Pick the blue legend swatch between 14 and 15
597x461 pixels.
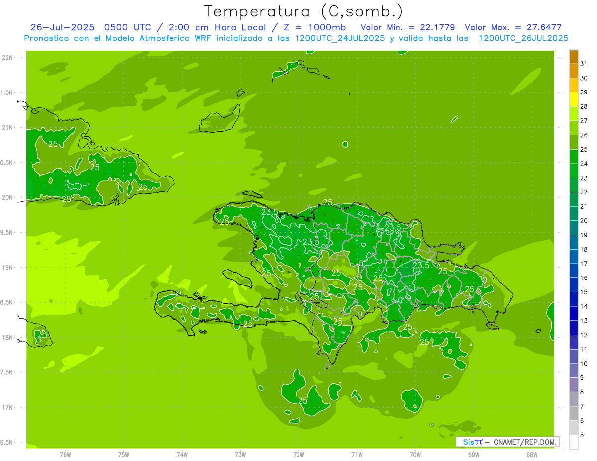(574, 299)
